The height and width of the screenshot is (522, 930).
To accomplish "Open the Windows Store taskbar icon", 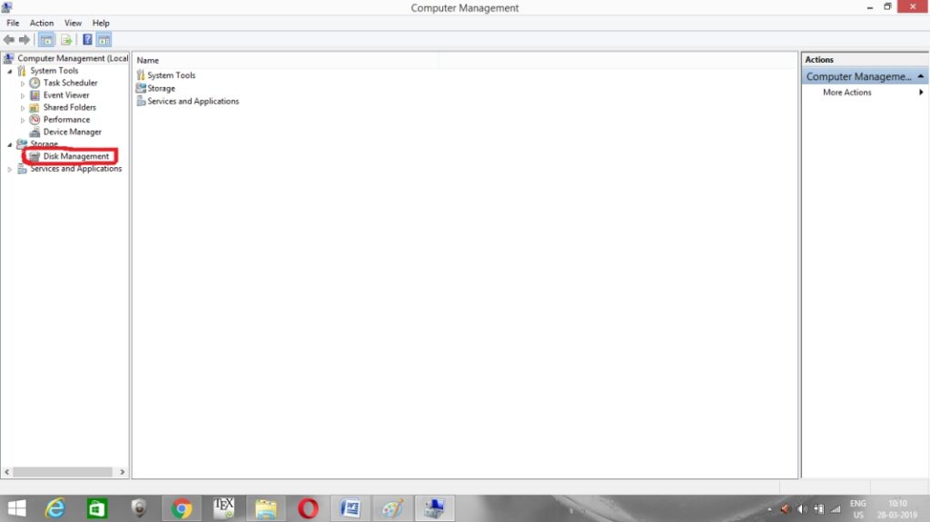I will (96, 508).
